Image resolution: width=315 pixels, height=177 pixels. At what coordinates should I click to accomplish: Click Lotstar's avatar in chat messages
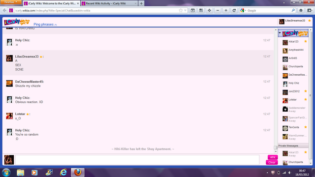tap(9, 116)
